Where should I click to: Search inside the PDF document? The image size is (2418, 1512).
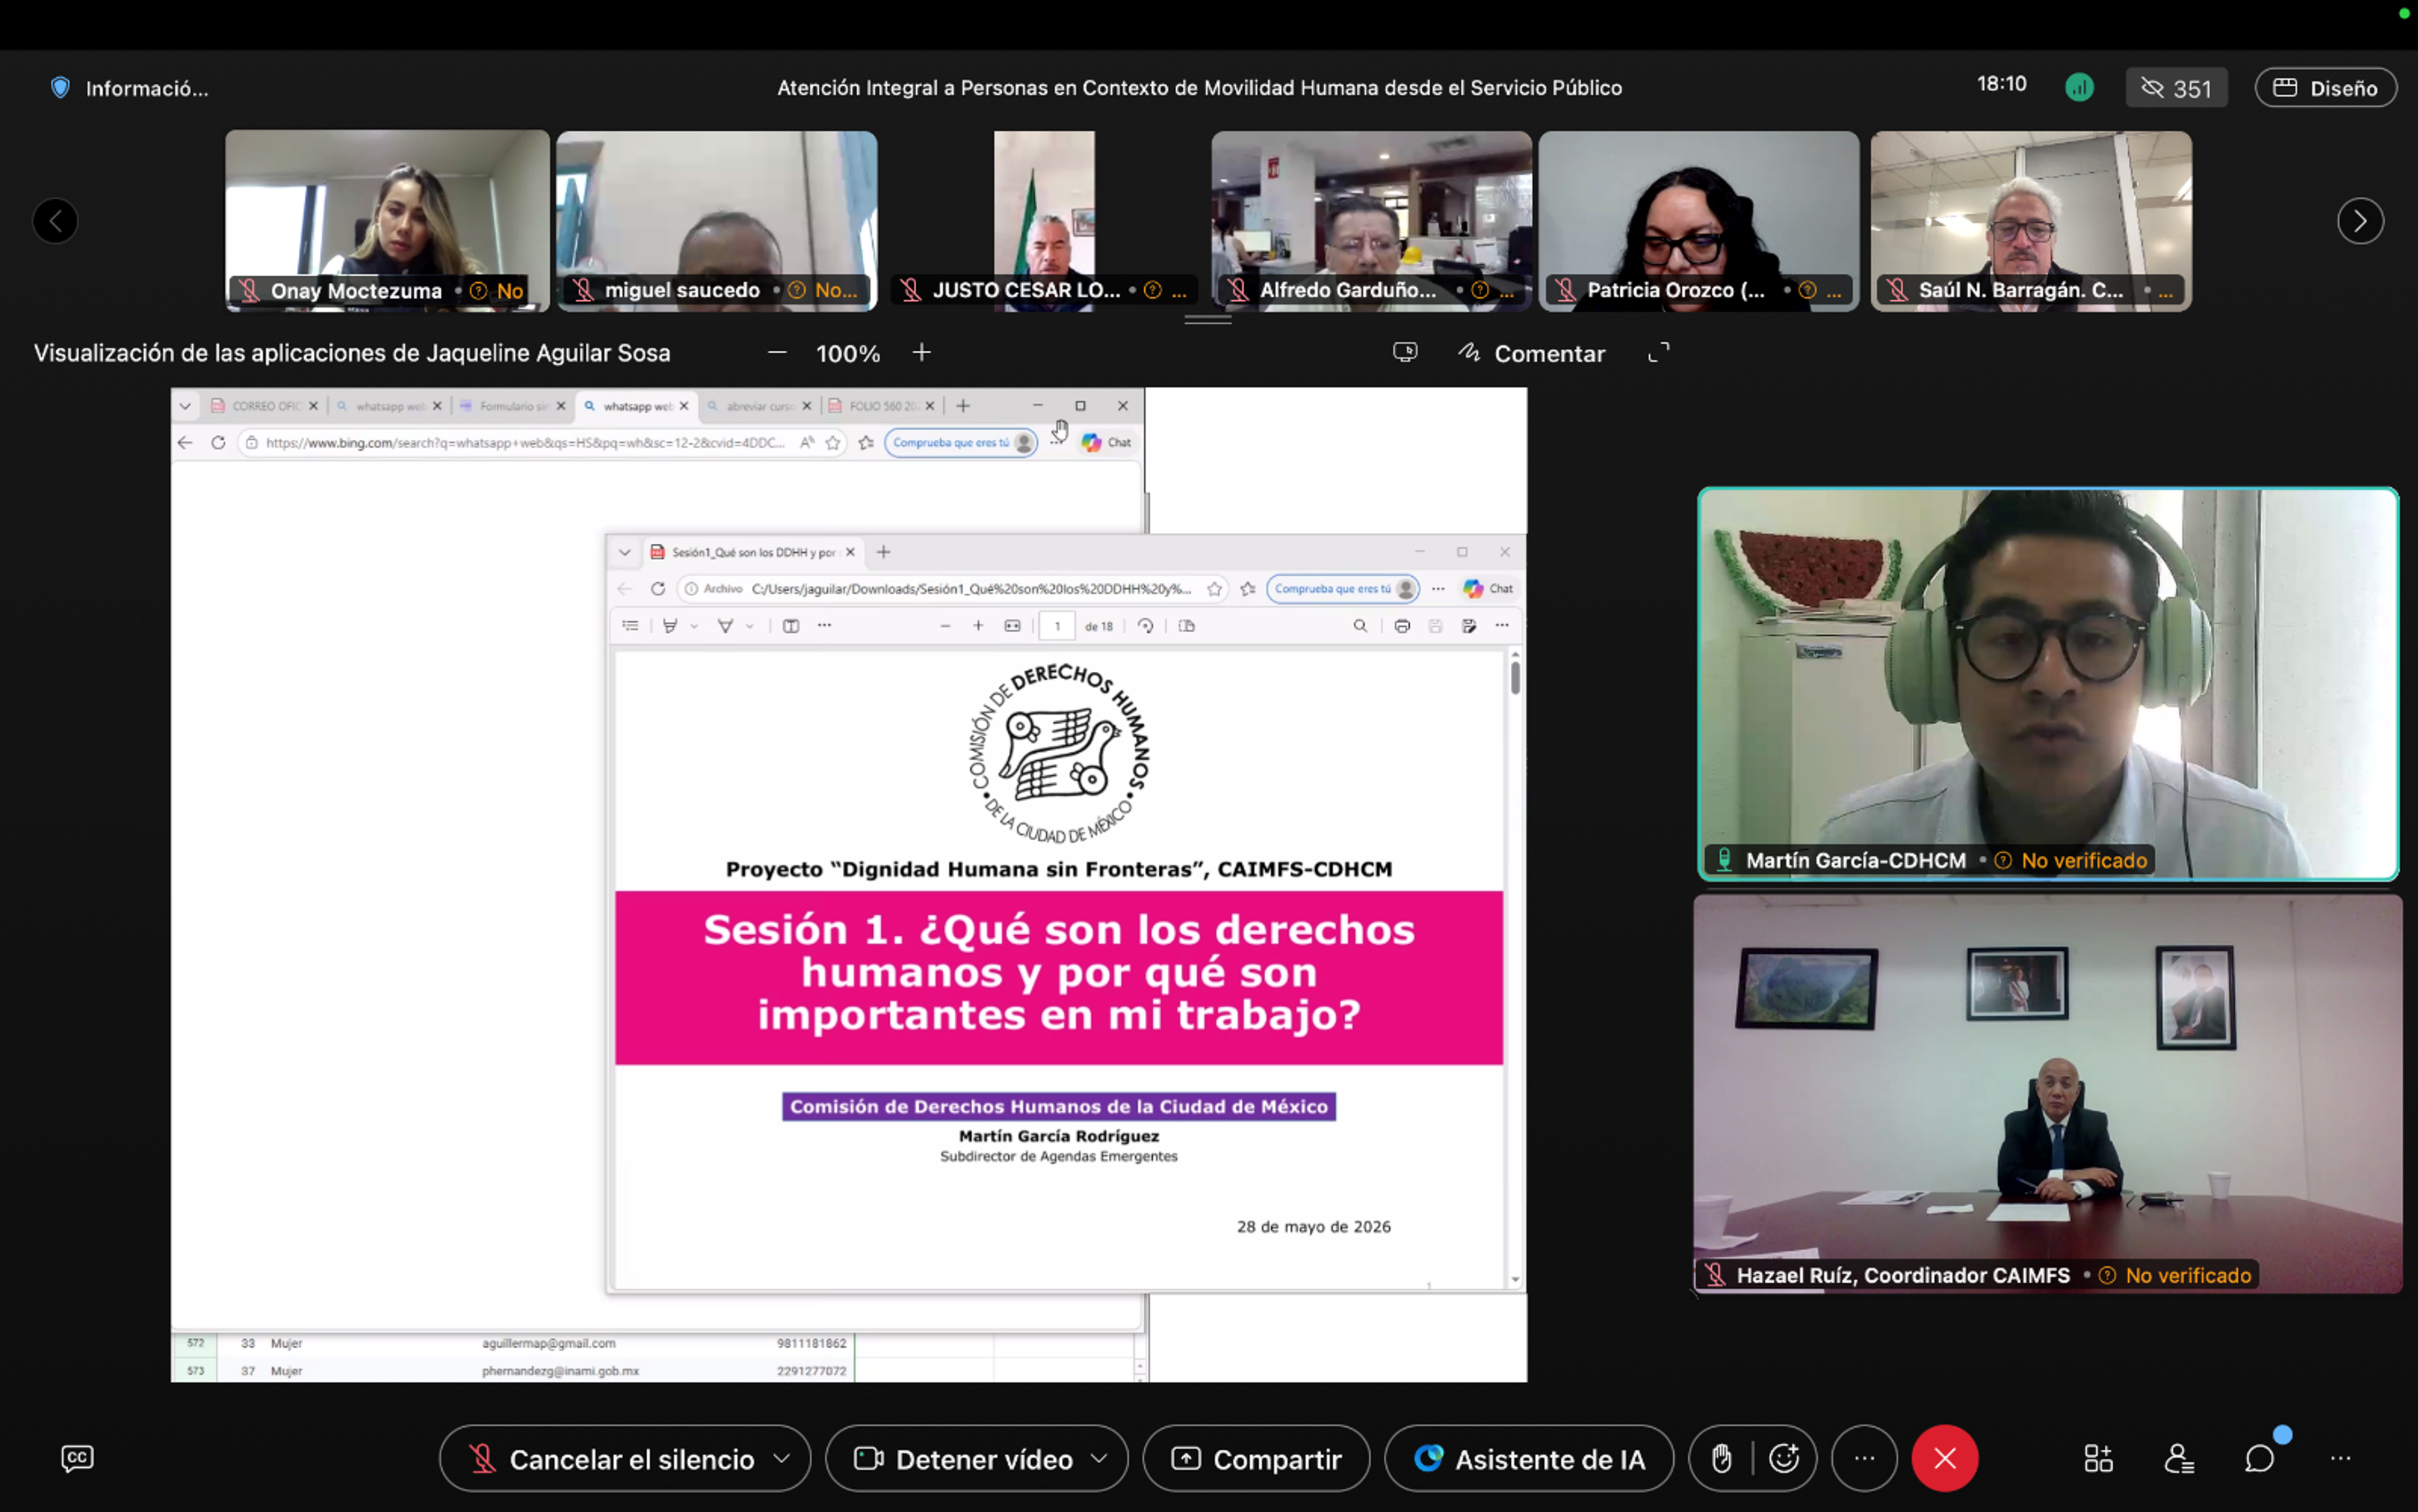(1360, 626)
